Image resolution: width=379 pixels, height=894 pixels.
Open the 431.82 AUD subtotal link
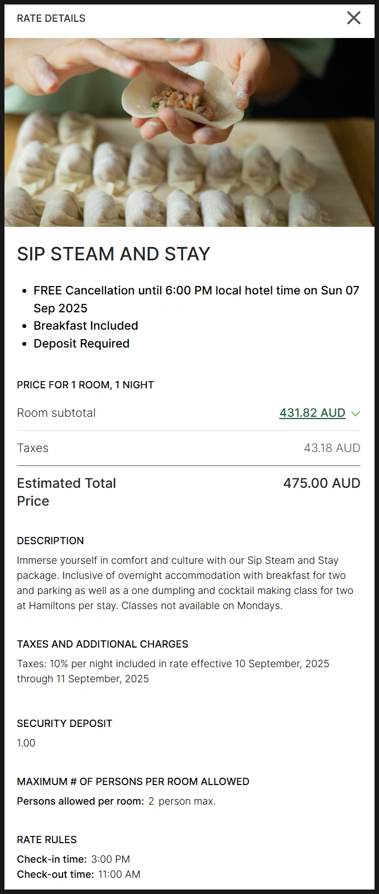312,413
